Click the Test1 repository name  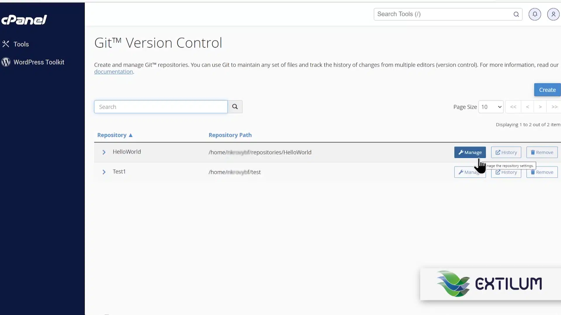click(119, 171)
